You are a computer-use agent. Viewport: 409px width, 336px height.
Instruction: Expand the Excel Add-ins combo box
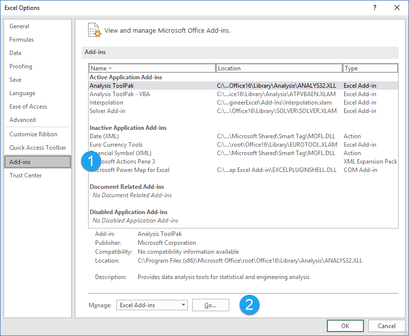tap(183, 305)
